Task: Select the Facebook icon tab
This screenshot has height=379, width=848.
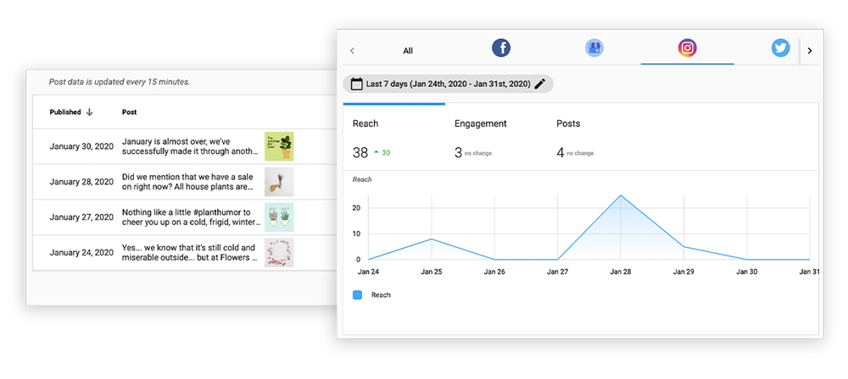Action: (x=501, y=48)
